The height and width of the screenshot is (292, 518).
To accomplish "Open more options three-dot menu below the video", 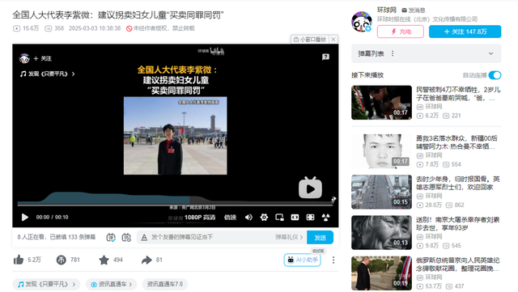I will pyautogui.click(x=333, y=260).
